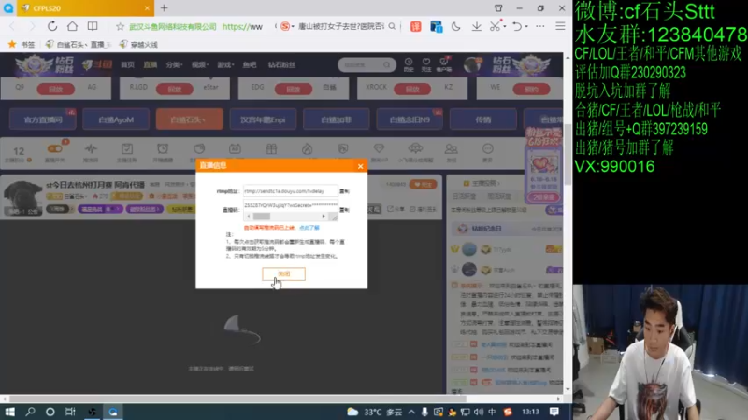Open the 首页 home nav item

(x=127, y=64)
